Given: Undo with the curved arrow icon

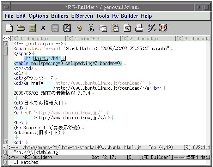Looking at the screenshot, I should 79,28.
